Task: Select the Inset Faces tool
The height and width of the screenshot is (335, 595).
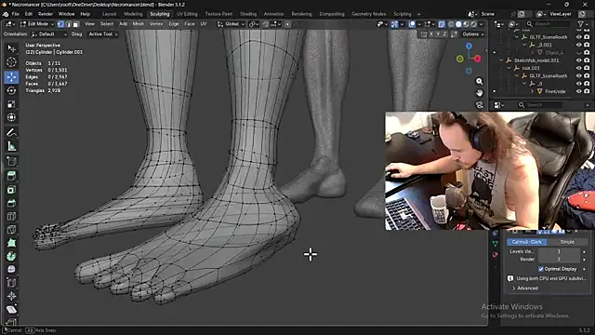Action: click(11, 190)
